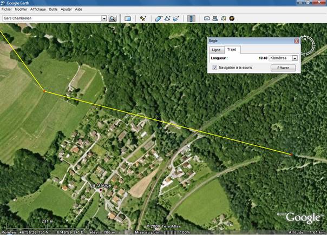This screenshot has height=235, width=327.
Task: Click inside the Gare Chambrelien search field
Action: (51, 18)
